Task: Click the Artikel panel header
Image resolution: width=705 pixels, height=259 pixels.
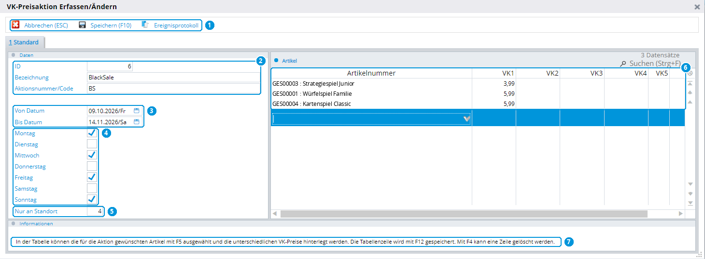Action: coord(289,61)
